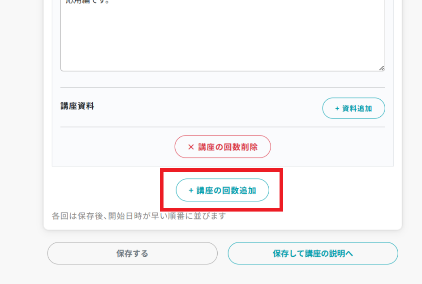The image size is (422, 284).
Task: Click the divider line below 講座資料
Action: 223,127
